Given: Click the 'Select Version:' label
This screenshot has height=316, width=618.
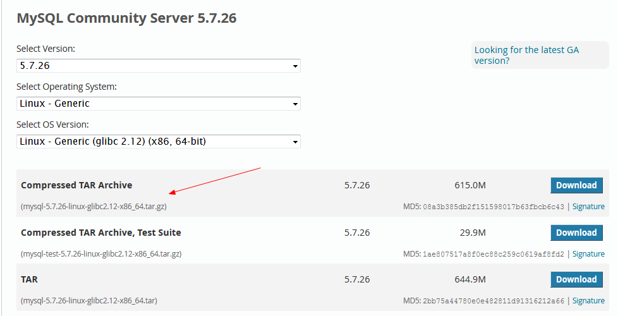Looking at the screenshot, I should 45,49.
